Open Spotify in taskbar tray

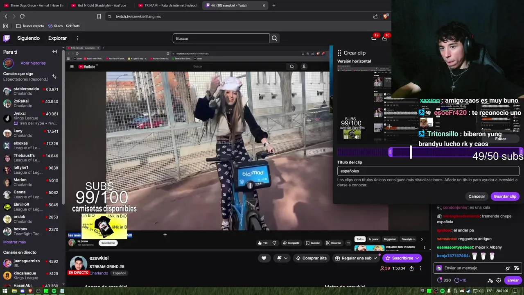coord(442,291)
